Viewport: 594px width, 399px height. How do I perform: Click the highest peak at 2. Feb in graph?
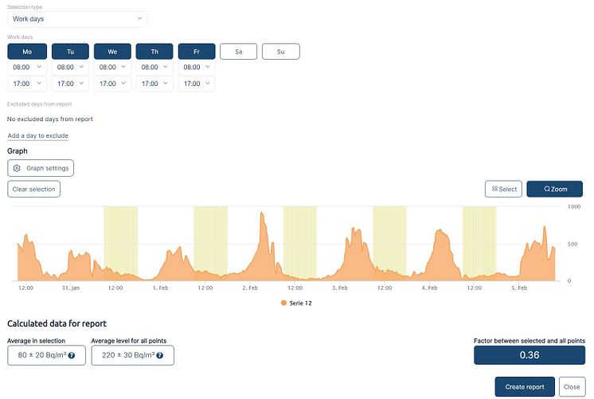[262, 215]
